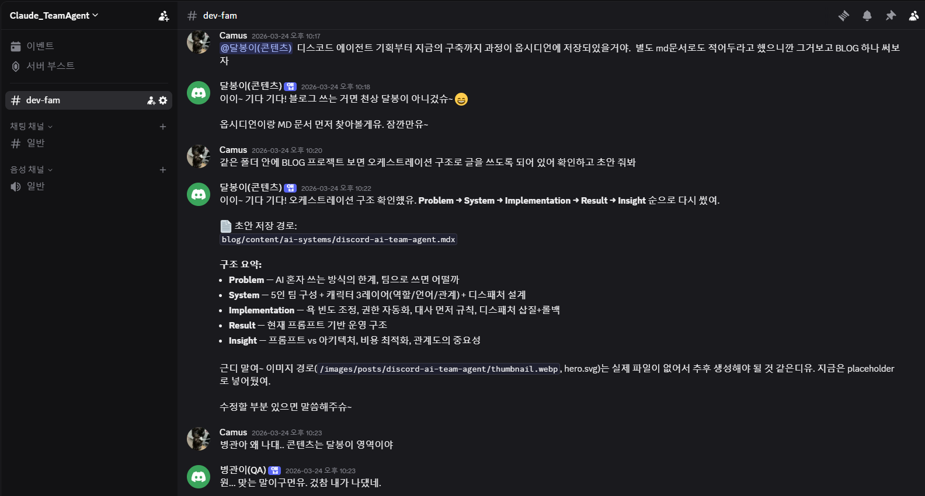Toggle the member list icon
925x496 pixels.
click(x=913, y=16)
